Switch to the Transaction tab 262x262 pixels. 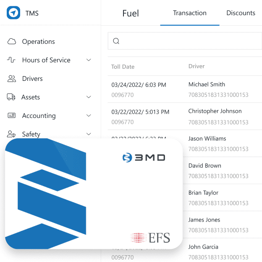pos(190,13)
